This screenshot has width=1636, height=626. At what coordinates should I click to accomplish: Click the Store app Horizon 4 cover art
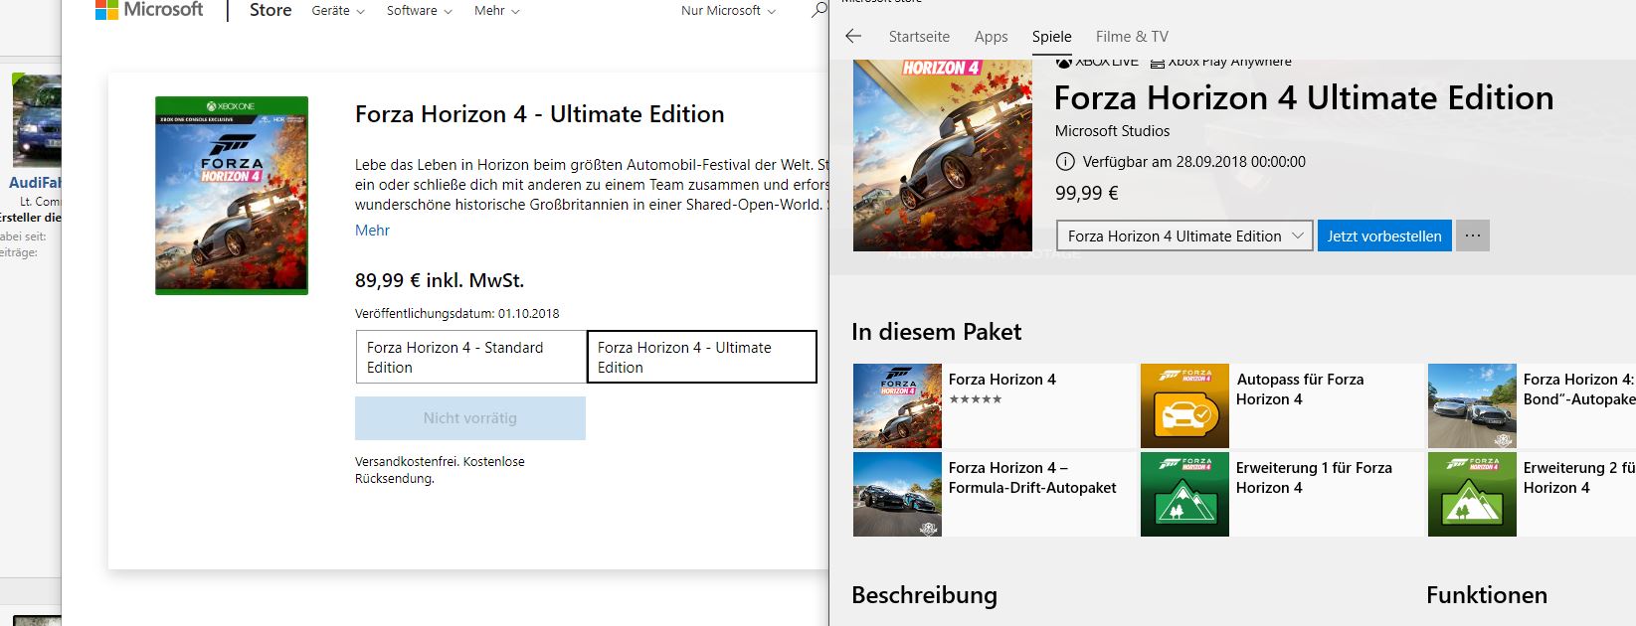943,155
